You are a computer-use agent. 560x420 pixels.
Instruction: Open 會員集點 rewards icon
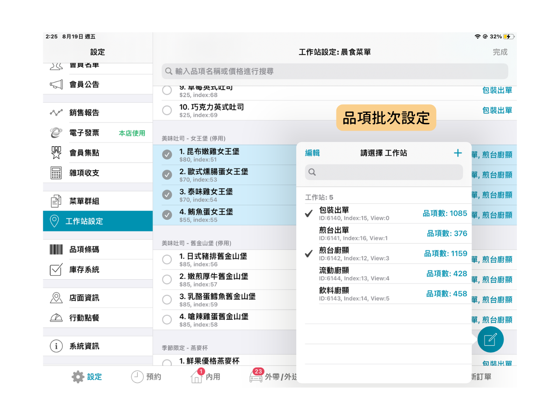[56, 153]
